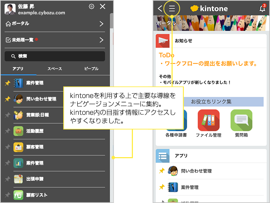Image resolution: width=270 pixels, height=203 pixels.
Task: Click the モバイルアプリ announcement text
Action: click(195, 83)
